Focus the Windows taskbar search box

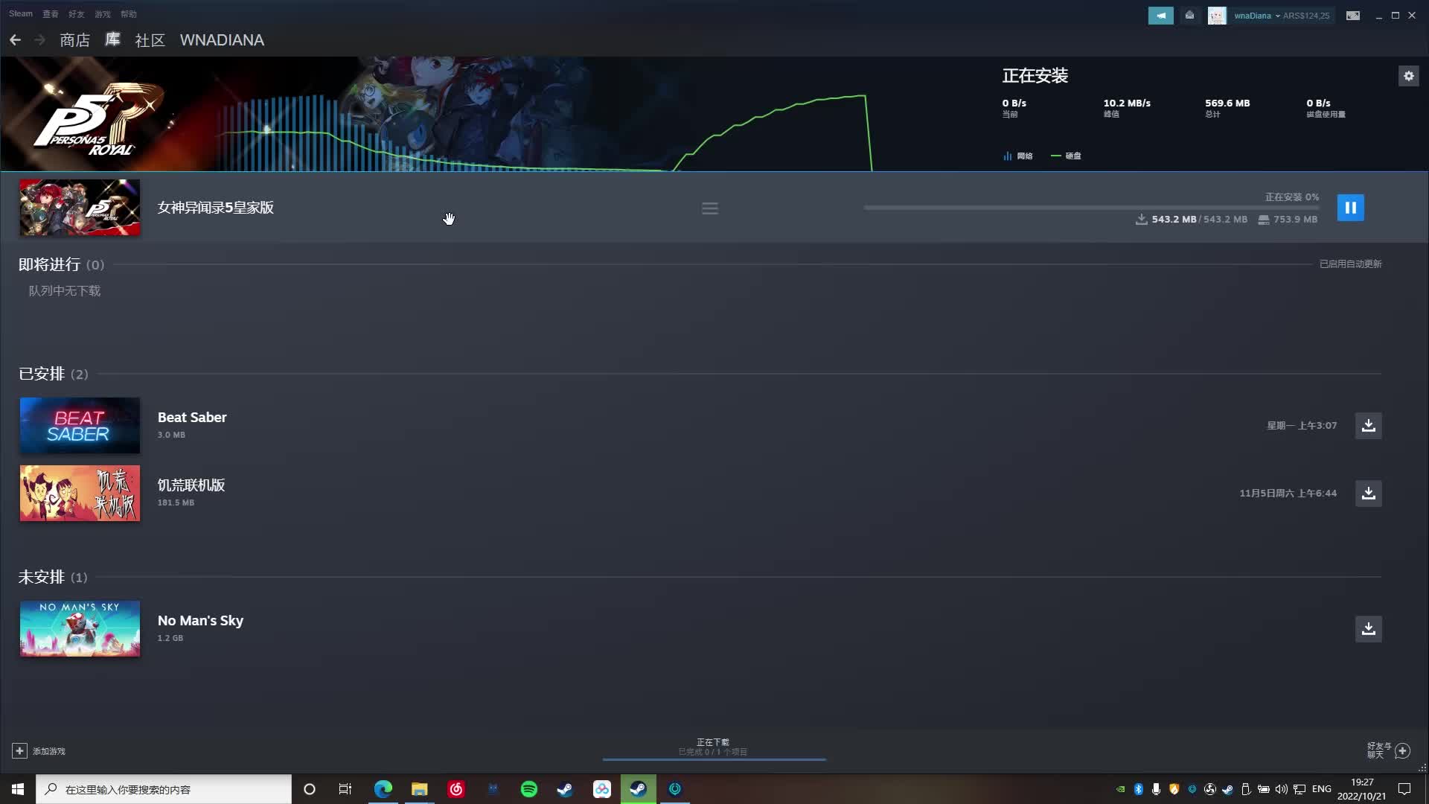[164, 789]
